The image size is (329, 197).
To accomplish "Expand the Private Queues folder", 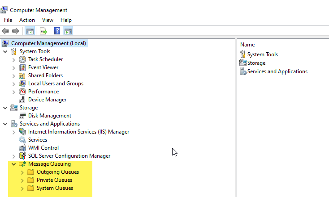I will click(x=22, y=180).
